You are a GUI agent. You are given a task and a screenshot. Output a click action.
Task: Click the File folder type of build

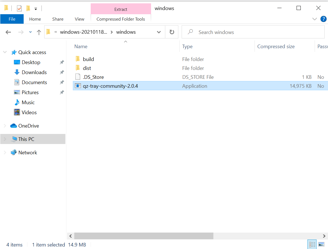193,59
